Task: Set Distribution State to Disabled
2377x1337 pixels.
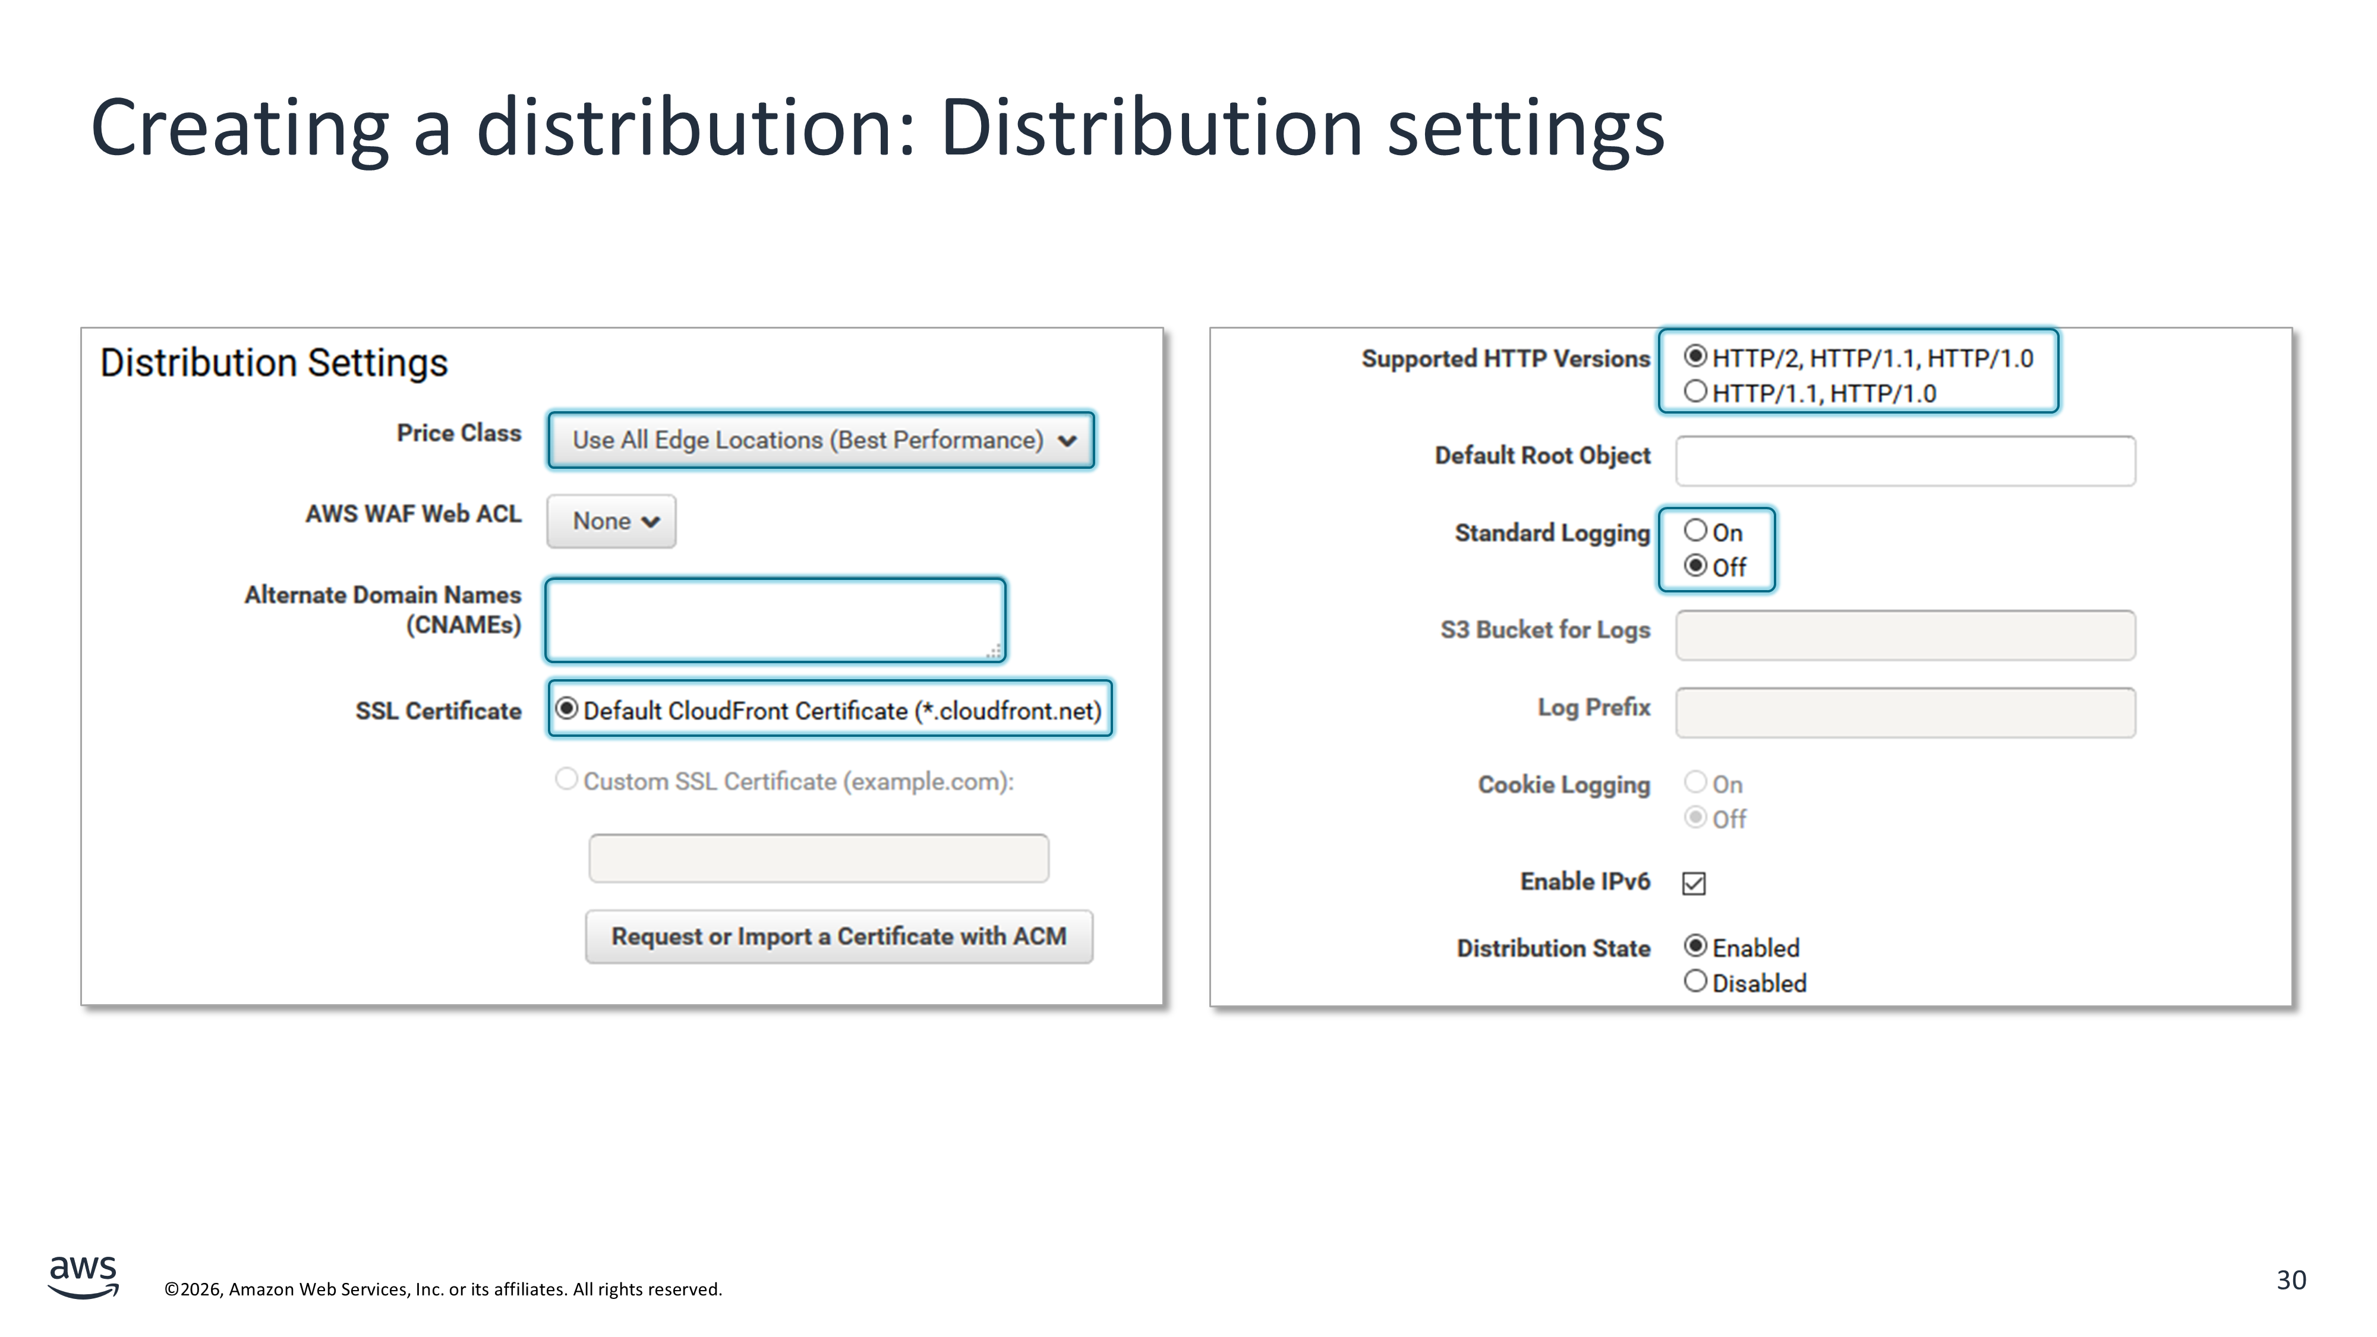Action: 1695,981
